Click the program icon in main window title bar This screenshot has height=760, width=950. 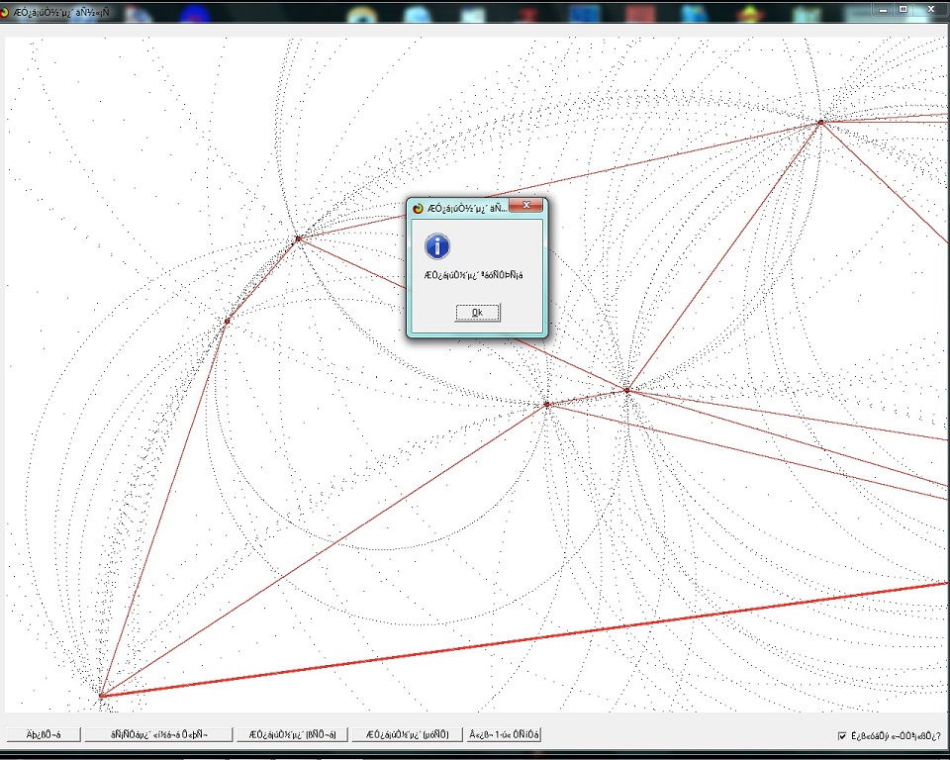click(x=10, y=10)
